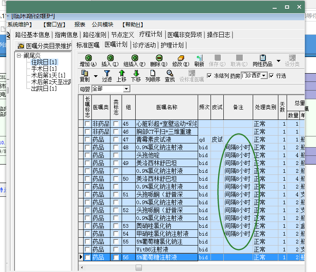Click the 修改 (Modify) eraser icon

point(180,58)
